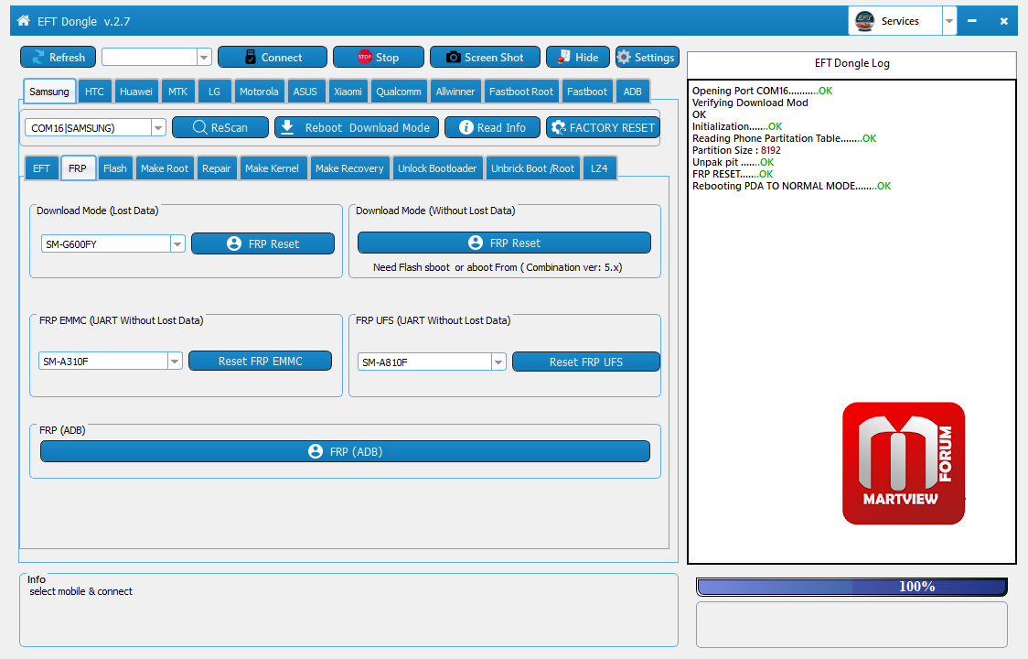The width and height of the screenshot is (1028, 659).
Task: Hit the red Stop button
Action: (x=378, y=57)
